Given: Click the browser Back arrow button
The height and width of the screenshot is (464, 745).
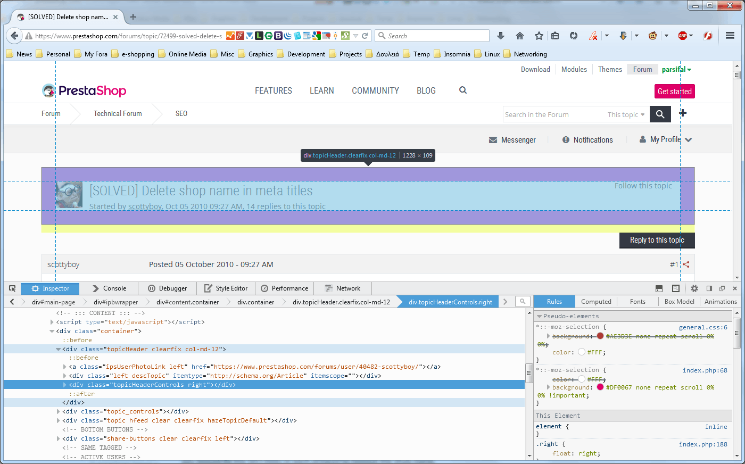Looking at the screenshot, I should point(14,36).
